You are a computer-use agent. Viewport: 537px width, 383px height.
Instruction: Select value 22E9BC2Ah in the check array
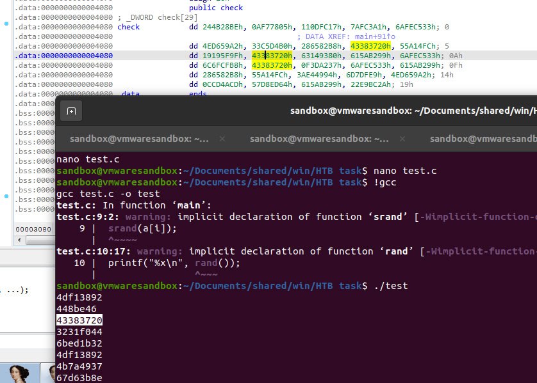370,84
